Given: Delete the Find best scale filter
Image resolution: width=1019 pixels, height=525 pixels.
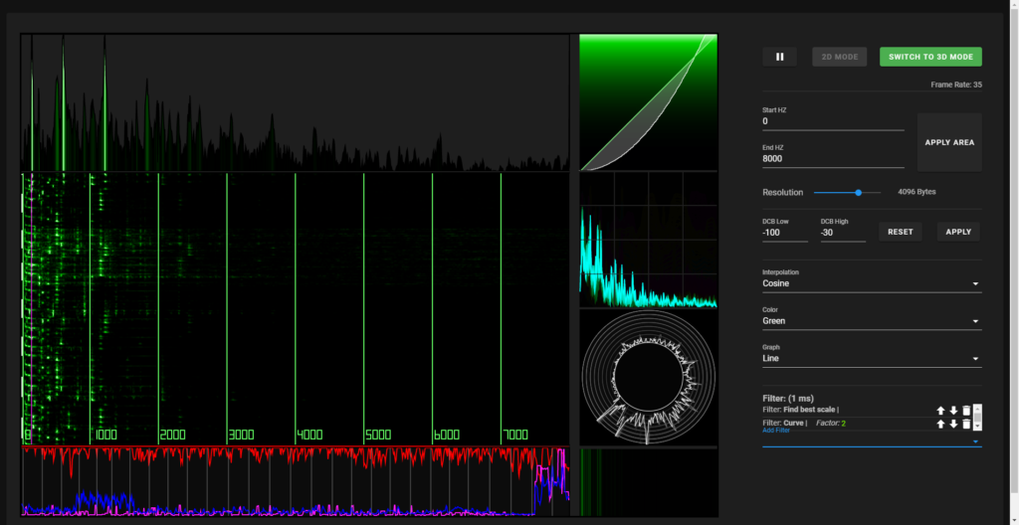Looking at the screenshot, I should (966, 411).
